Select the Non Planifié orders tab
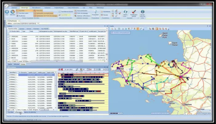Viewport: 216px width, 124px height. pyautogui.click(x=45, y=29)
